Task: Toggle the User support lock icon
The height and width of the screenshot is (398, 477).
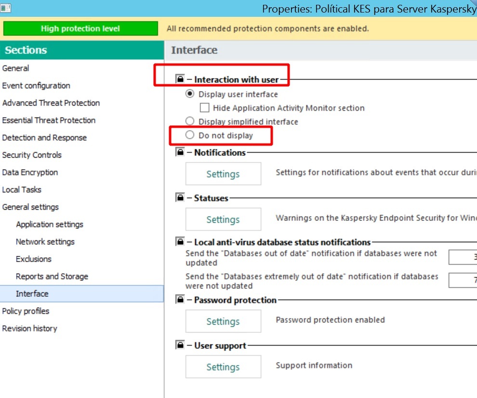Action: coord(180,345)
